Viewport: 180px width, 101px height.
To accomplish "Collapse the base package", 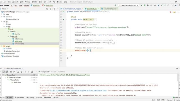I will pyautogui.click(x=8, y=31).
